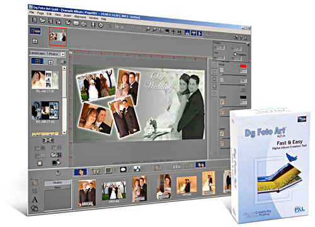Click the red color swatch in properties panel
Screen dimensions: 315x227
click(243, 66)
